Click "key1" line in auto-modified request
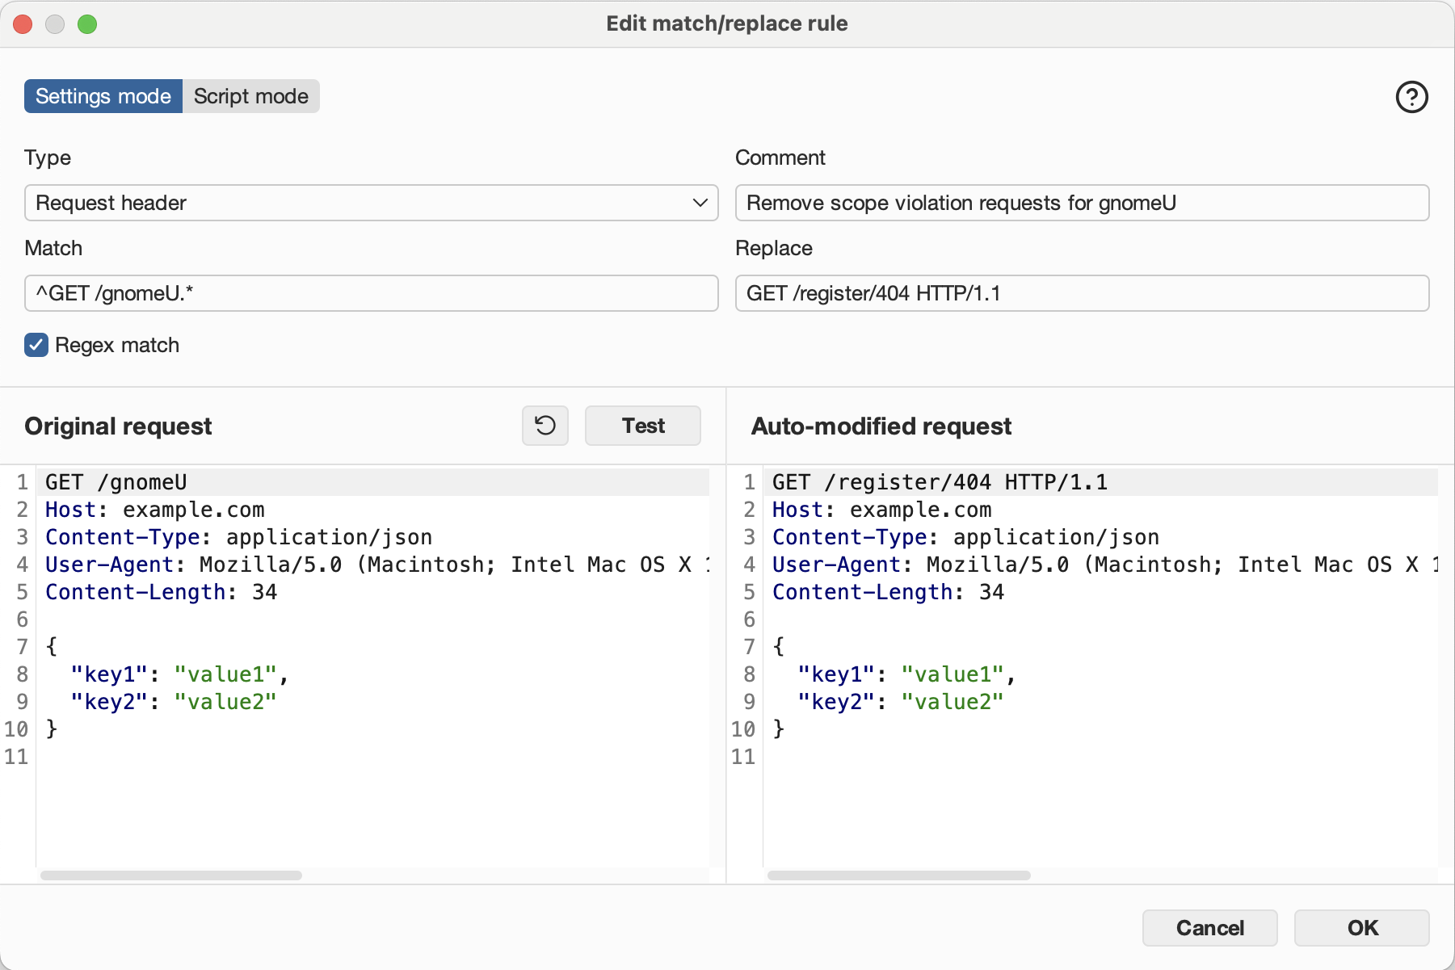 click(907, 674)
